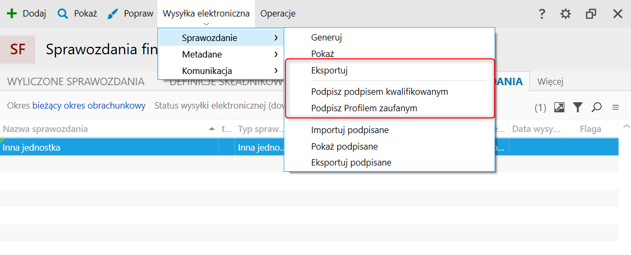This screenshot has width=631, height=255.
Task: Expand the Komunikacja submenu
Action: (221, 71)
